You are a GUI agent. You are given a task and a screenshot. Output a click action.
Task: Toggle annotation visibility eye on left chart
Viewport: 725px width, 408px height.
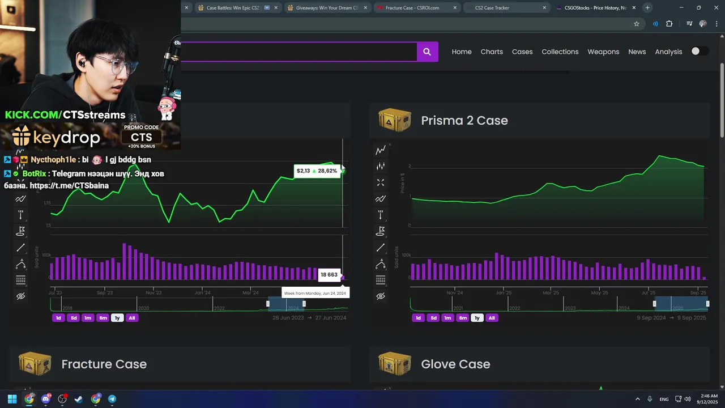coord(20,296)
